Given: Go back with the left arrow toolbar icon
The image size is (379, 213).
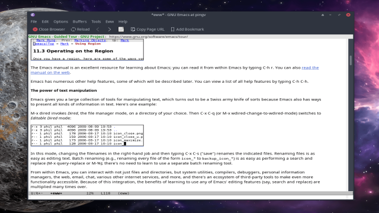Looking at the screenshot, I should click(x=98, y=29).
